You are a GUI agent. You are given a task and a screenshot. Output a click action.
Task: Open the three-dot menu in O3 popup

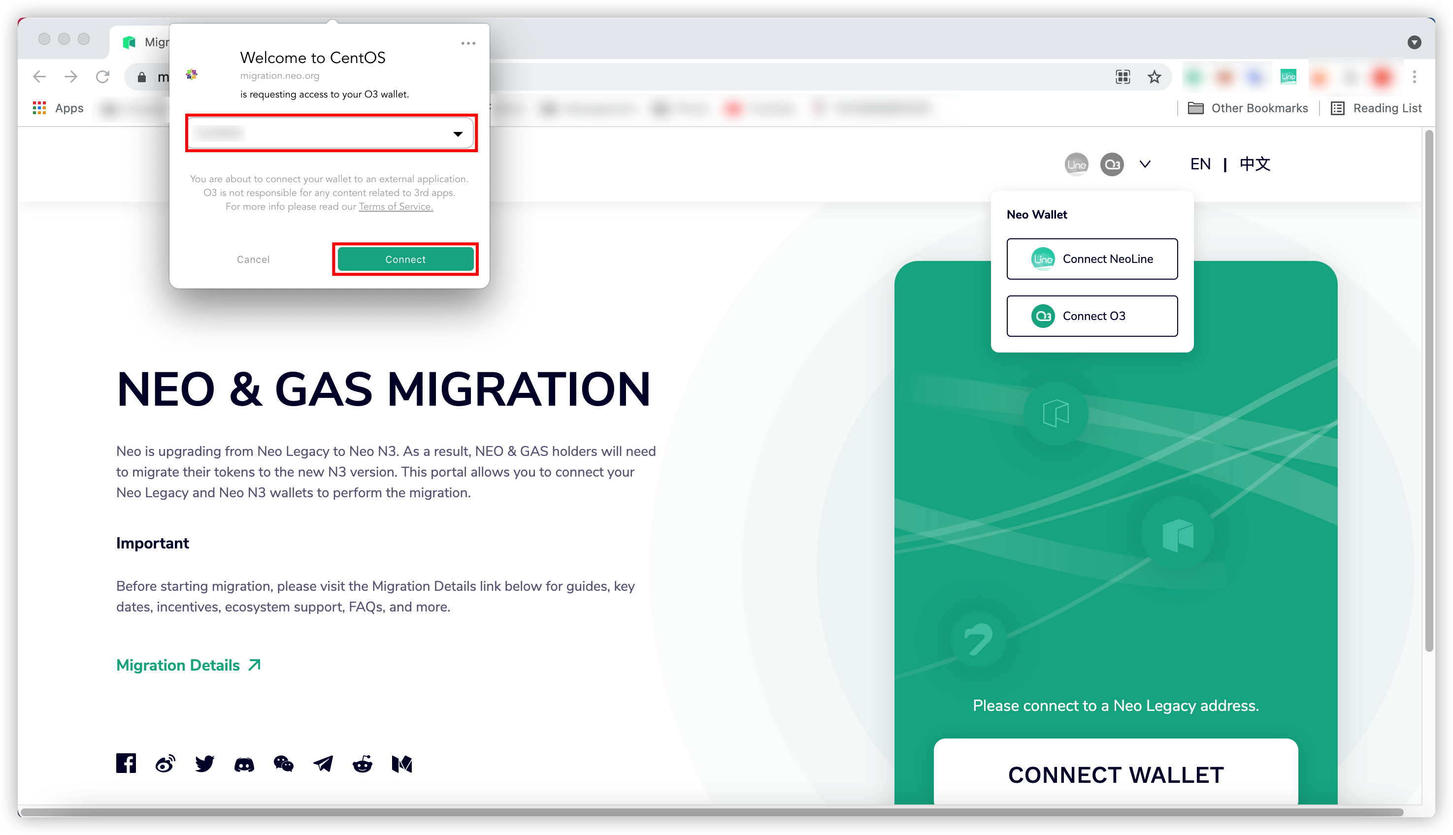[x=468, y=44]
